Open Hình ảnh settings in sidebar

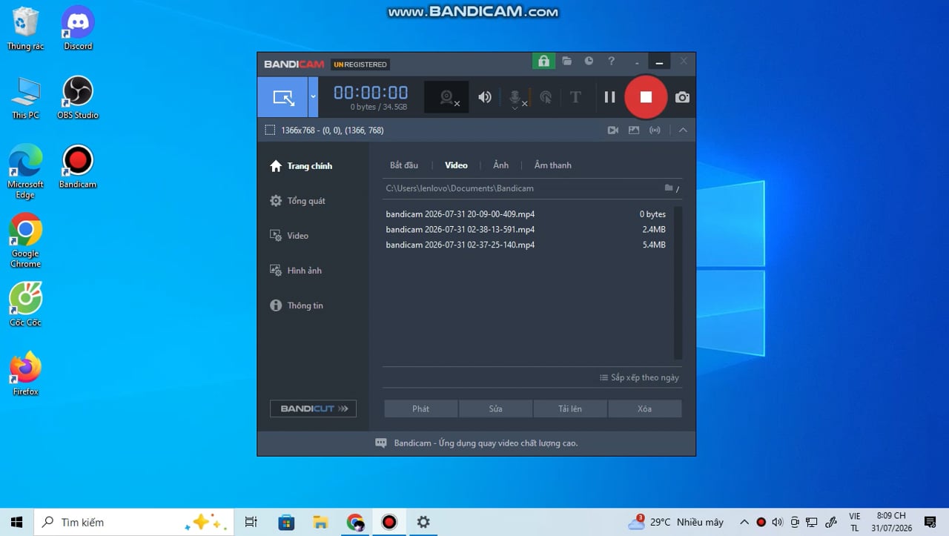(296, 271)
